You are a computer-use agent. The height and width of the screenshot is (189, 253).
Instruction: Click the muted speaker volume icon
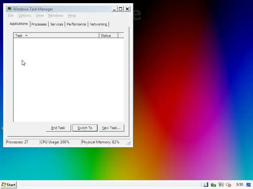(x=228, y=185)
